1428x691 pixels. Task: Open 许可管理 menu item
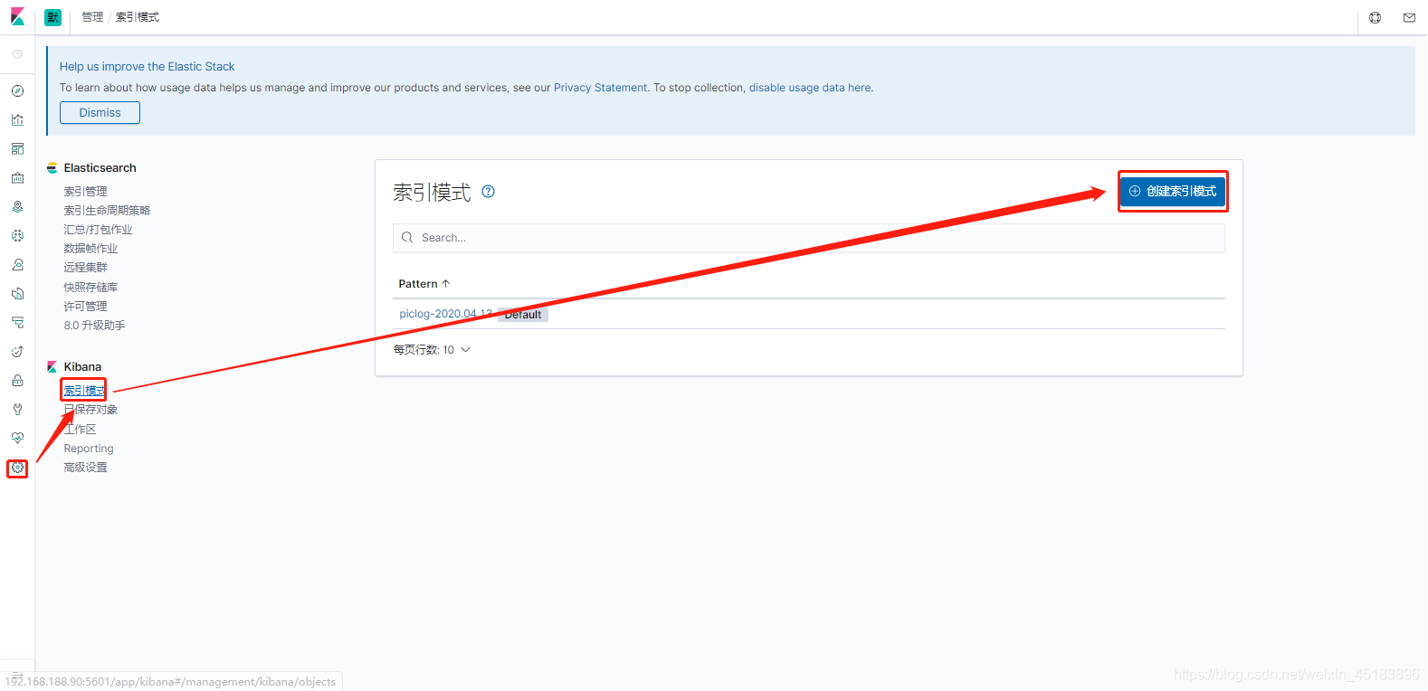(85, 307)
